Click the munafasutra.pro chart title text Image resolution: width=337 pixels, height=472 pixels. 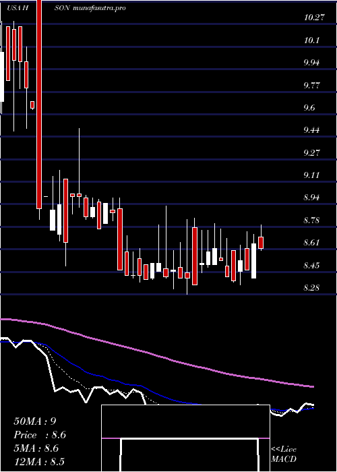pos(99,8)
